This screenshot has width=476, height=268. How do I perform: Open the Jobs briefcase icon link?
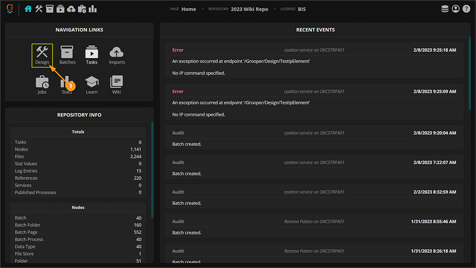[x=42, y=85]
